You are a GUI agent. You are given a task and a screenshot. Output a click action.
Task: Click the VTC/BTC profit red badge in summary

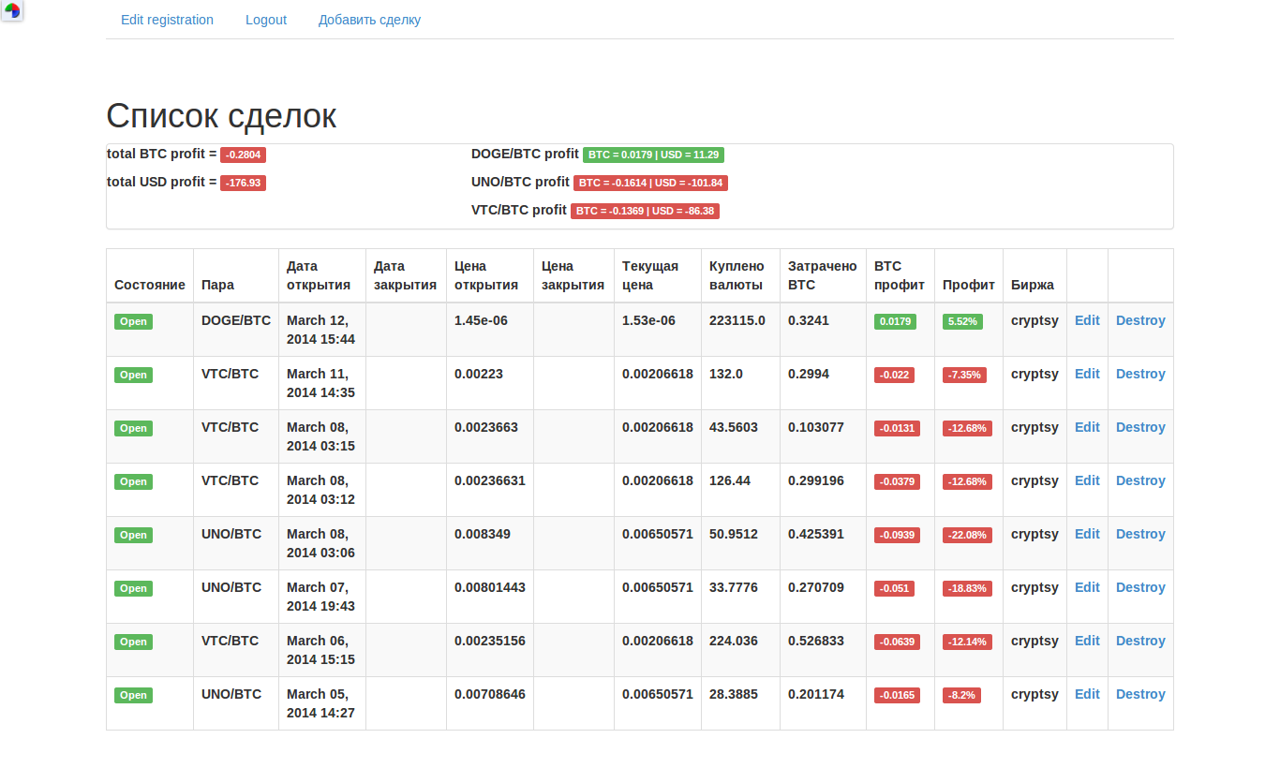click(x=645, y=212)
